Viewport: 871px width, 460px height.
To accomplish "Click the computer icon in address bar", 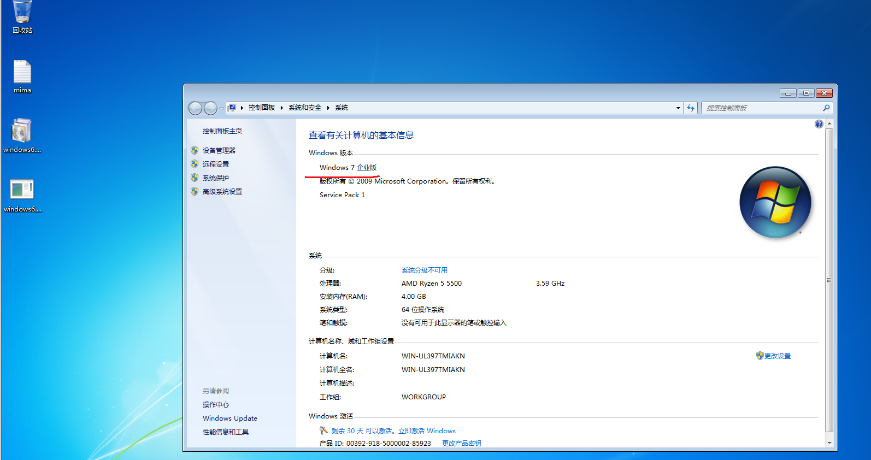I will click(x=232, y=108).
